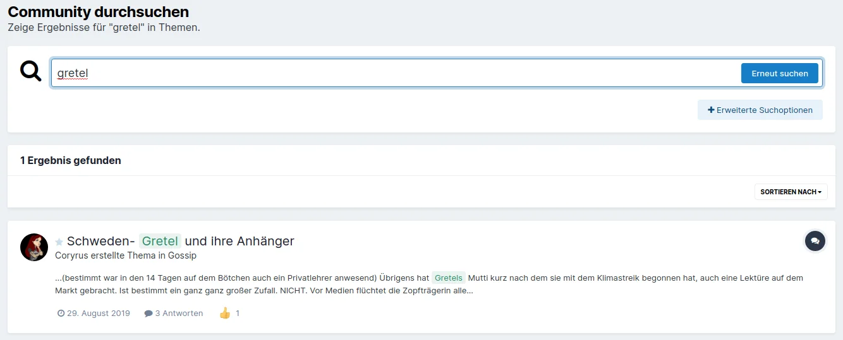Viewport: 843px width, 340px height.
Task: Open Coryrus's profile avatar
Action: click(34, 247)
